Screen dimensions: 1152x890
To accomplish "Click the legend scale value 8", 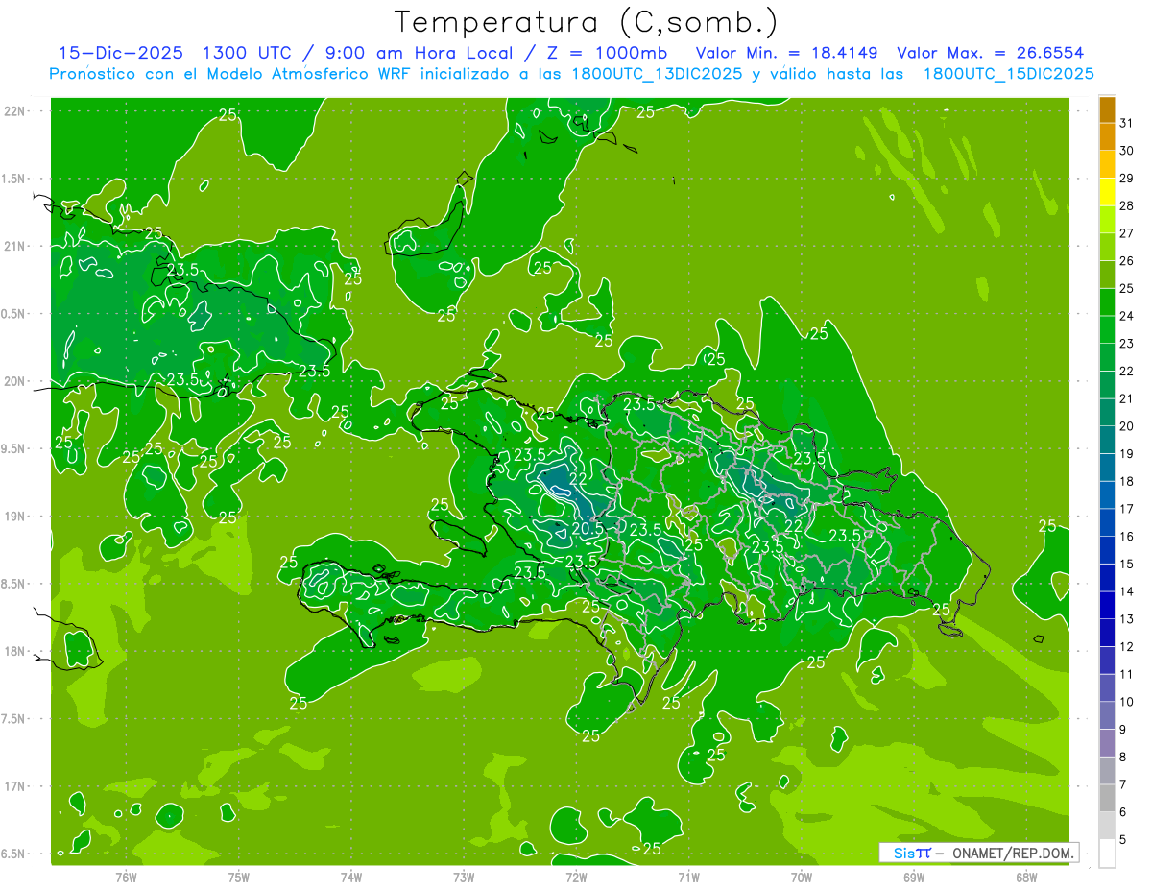I will pyautogui.click(x=1122, y=757).
